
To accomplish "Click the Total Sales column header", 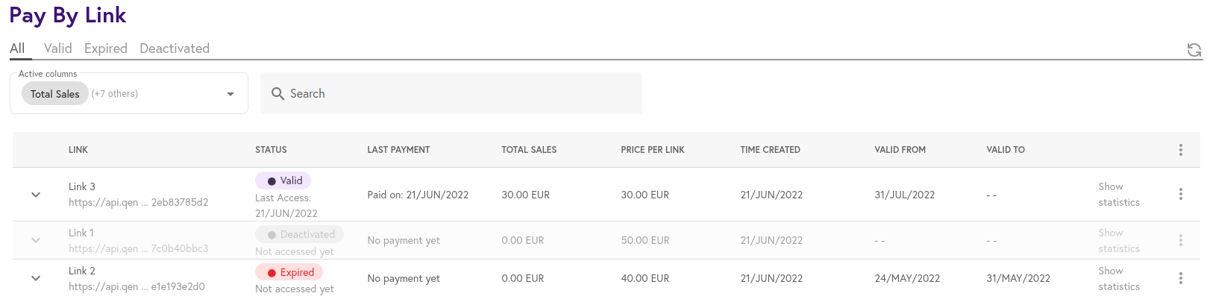I will pyautogui.click(x=529, y=150).
